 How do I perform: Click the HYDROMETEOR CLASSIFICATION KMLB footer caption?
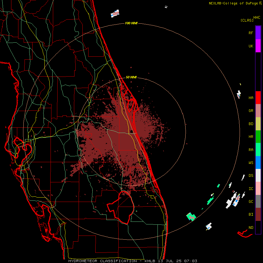pos(133,261)
